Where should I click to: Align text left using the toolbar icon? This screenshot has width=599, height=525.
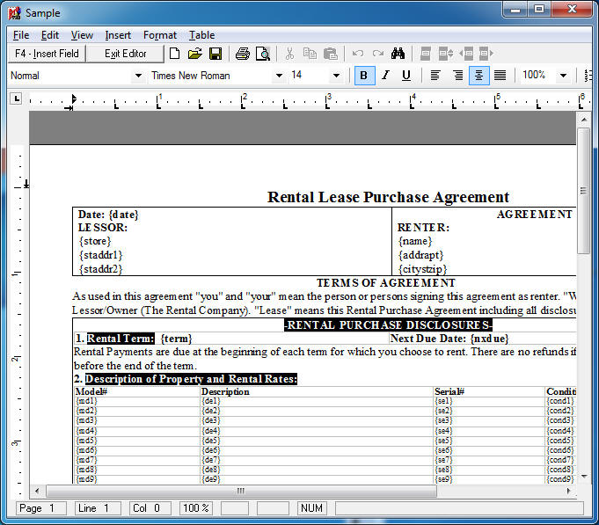click(x=435, y=76)
